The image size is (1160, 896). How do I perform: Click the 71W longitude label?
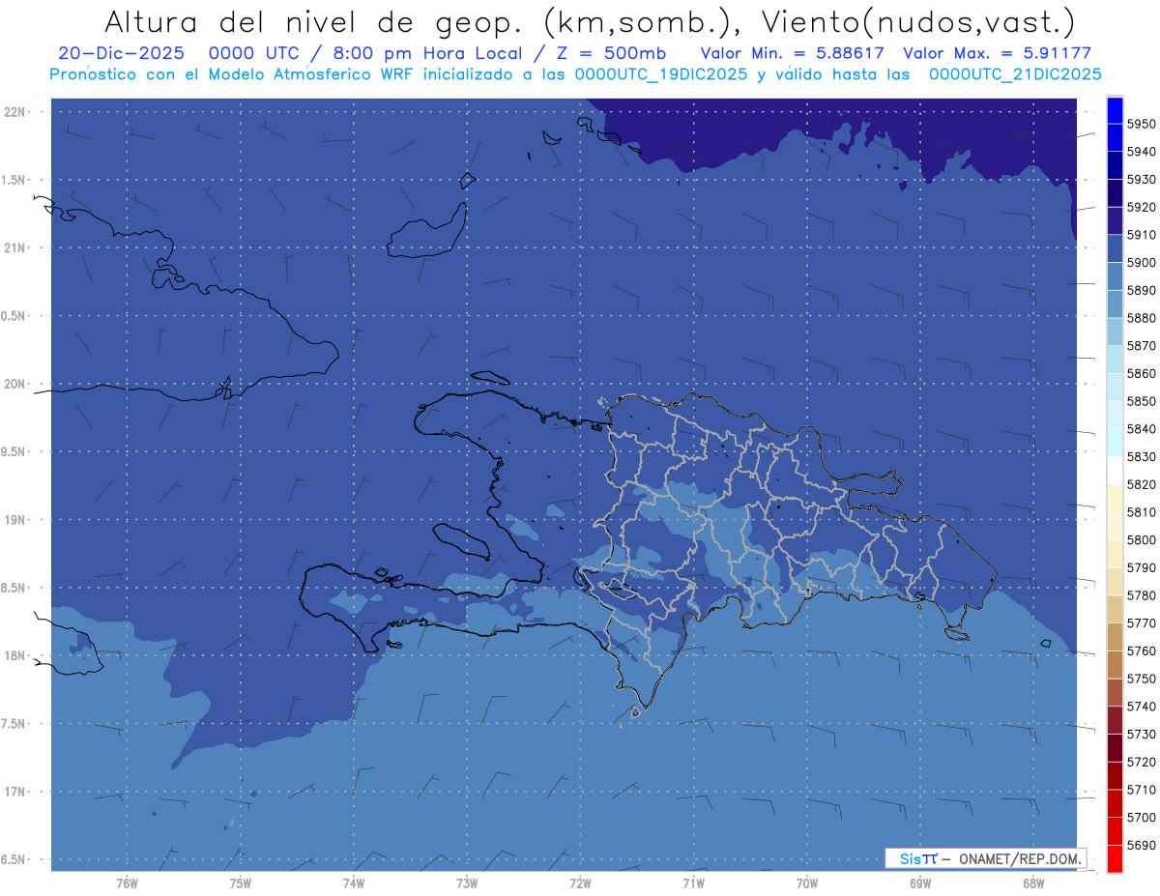click(x=693, y=882)
